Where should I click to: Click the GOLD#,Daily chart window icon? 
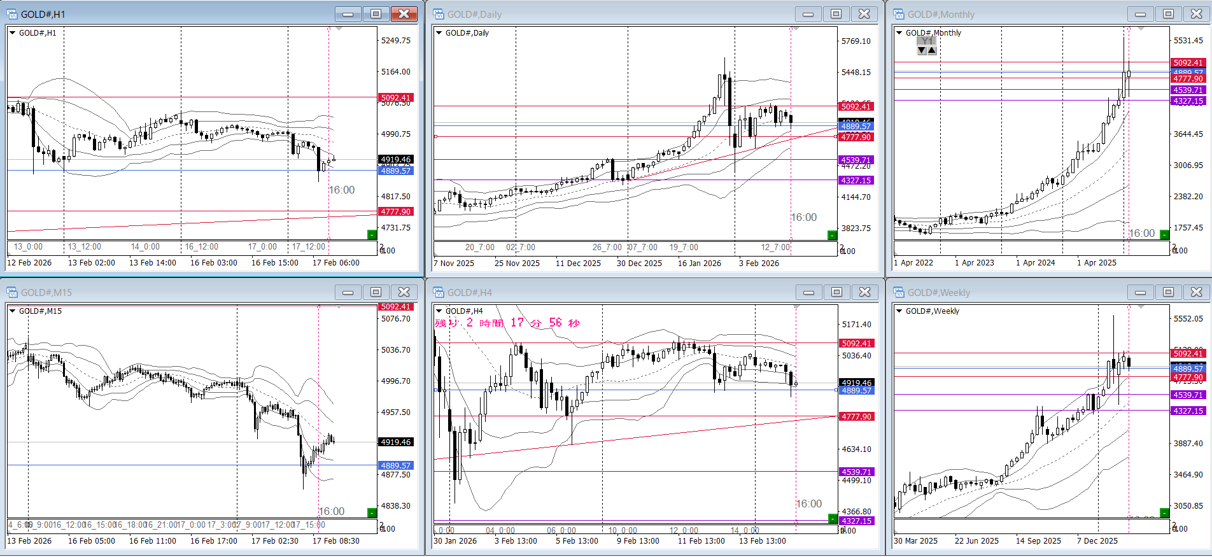[439, 14]
